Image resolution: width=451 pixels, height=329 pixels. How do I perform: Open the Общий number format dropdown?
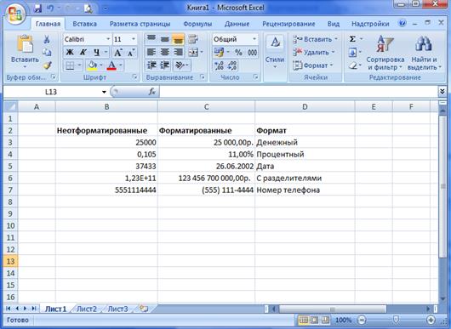point(254,39)
